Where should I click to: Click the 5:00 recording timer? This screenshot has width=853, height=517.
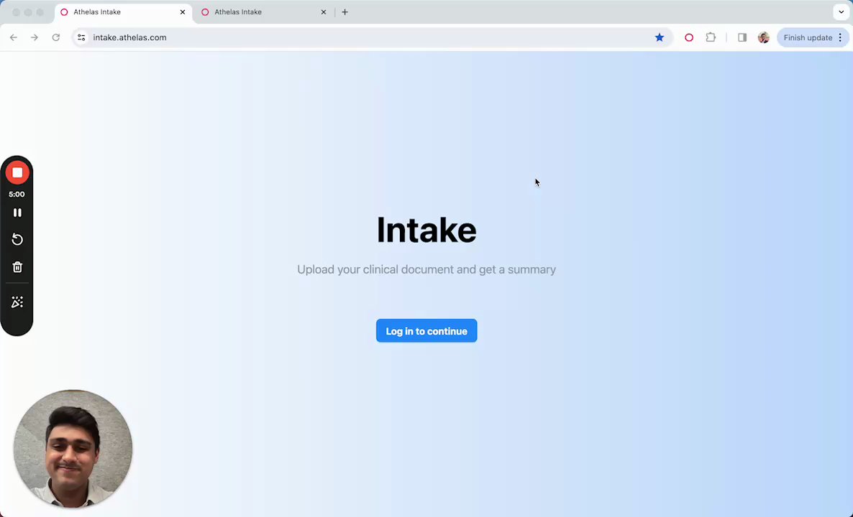coord(17,195)
